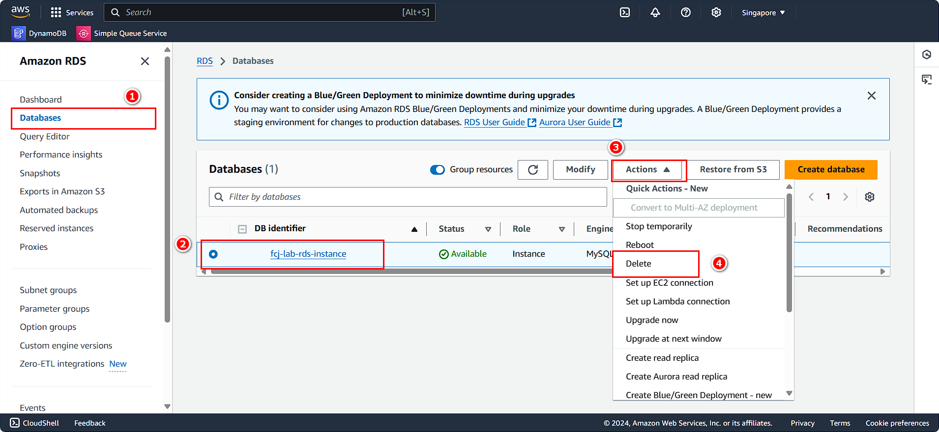This screenshot has width=939, height=432.
Task: Launch CloudShell from top bar icon
Action: (625, 12)
